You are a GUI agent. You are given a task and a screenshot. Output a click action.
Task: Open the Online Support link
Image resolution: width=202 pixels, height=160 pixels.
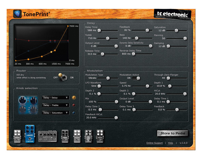click(154, 143)
